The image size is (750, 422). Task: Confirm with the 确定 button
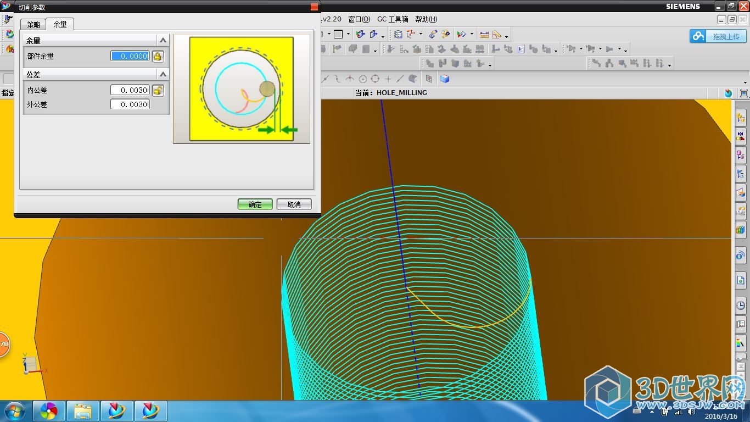click(255, 204)
